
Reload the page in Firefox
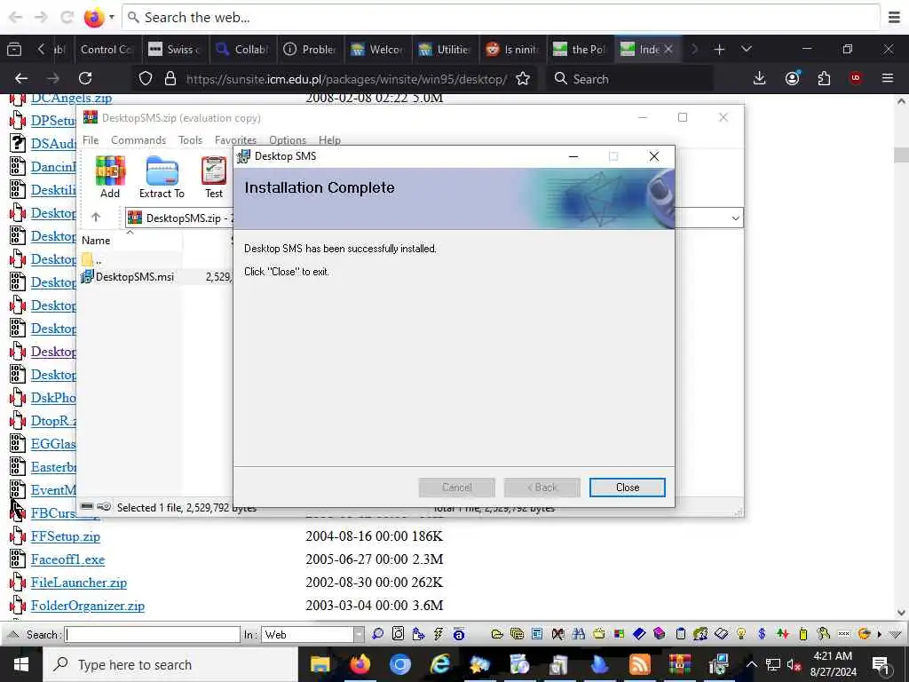pos(85,78)
